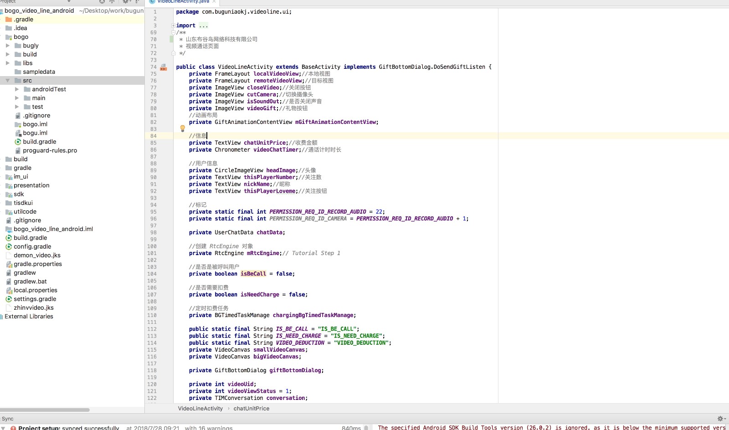Click the package com.buguniaokj.videoline.ui line

click(234, 12)
